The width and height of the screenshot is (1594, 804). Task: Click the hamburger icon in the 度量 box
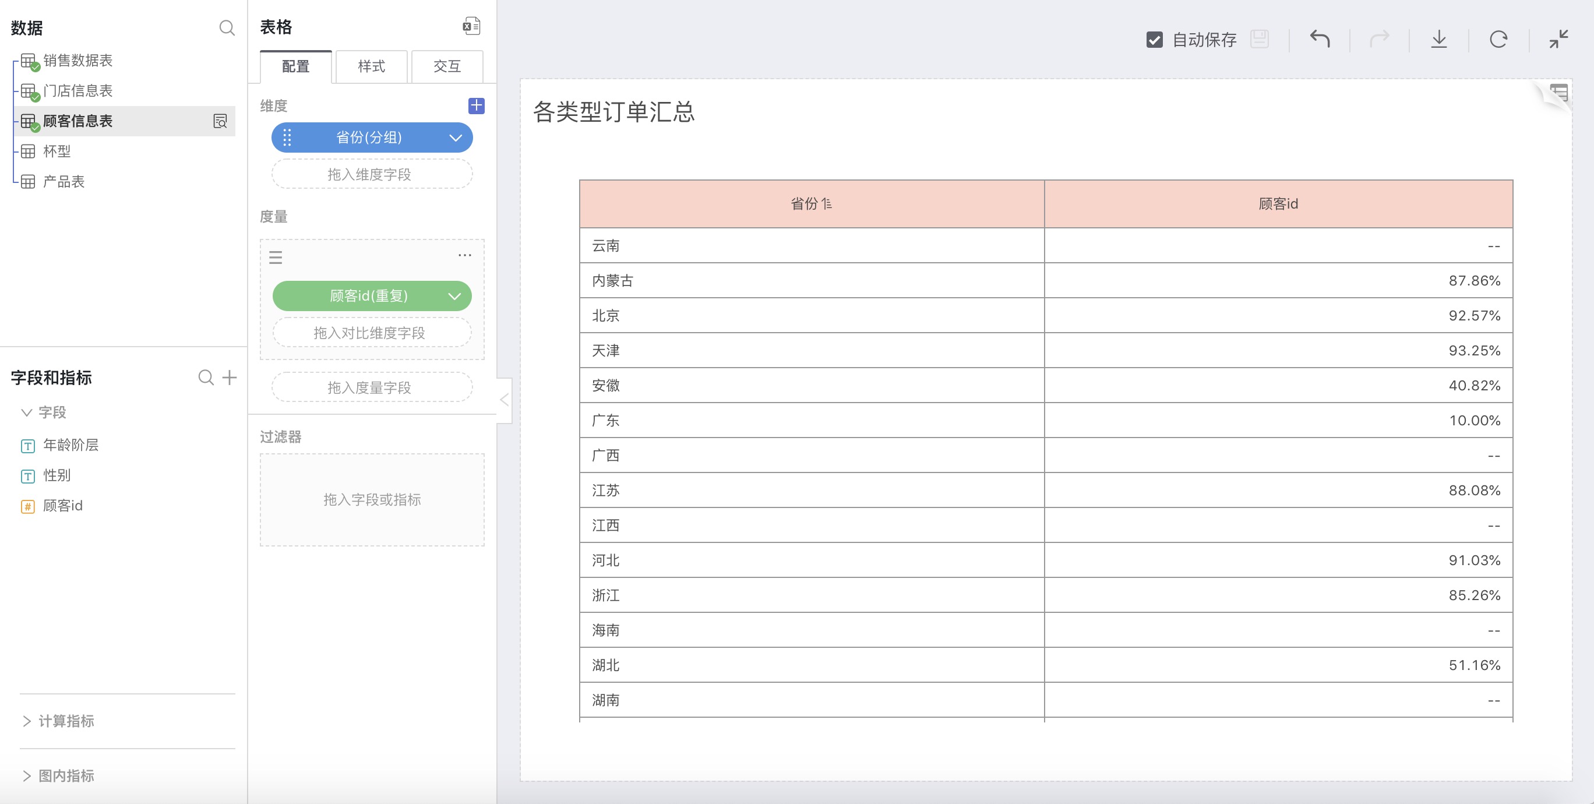[x=276, y=258]
